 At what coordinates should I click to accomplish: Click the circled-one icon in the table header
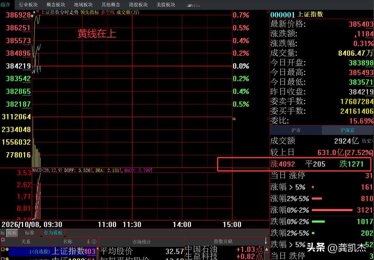[x=94, y=242]
